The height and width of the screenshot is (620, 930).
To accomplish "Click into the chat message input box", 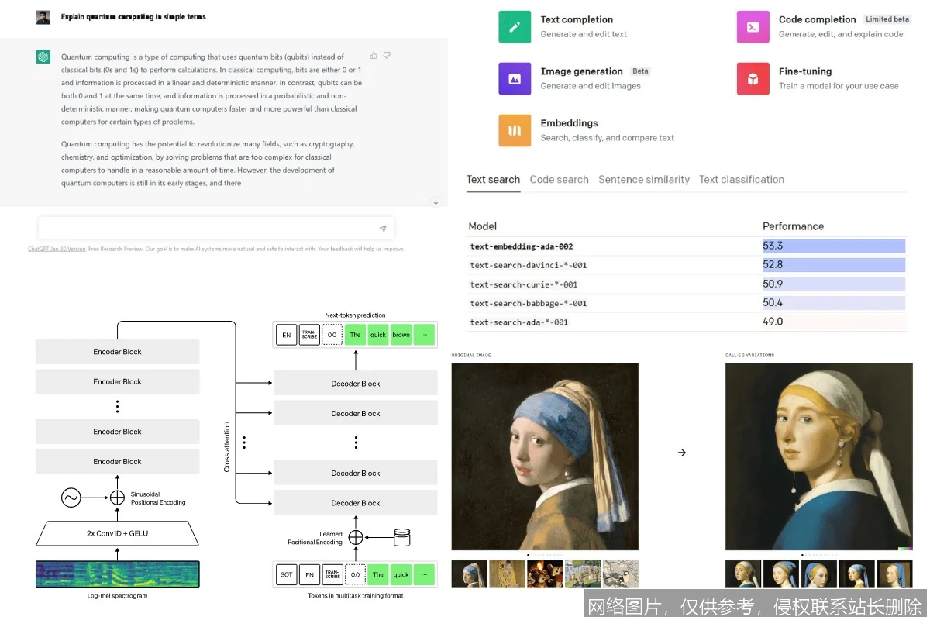I will pos(216,228).
